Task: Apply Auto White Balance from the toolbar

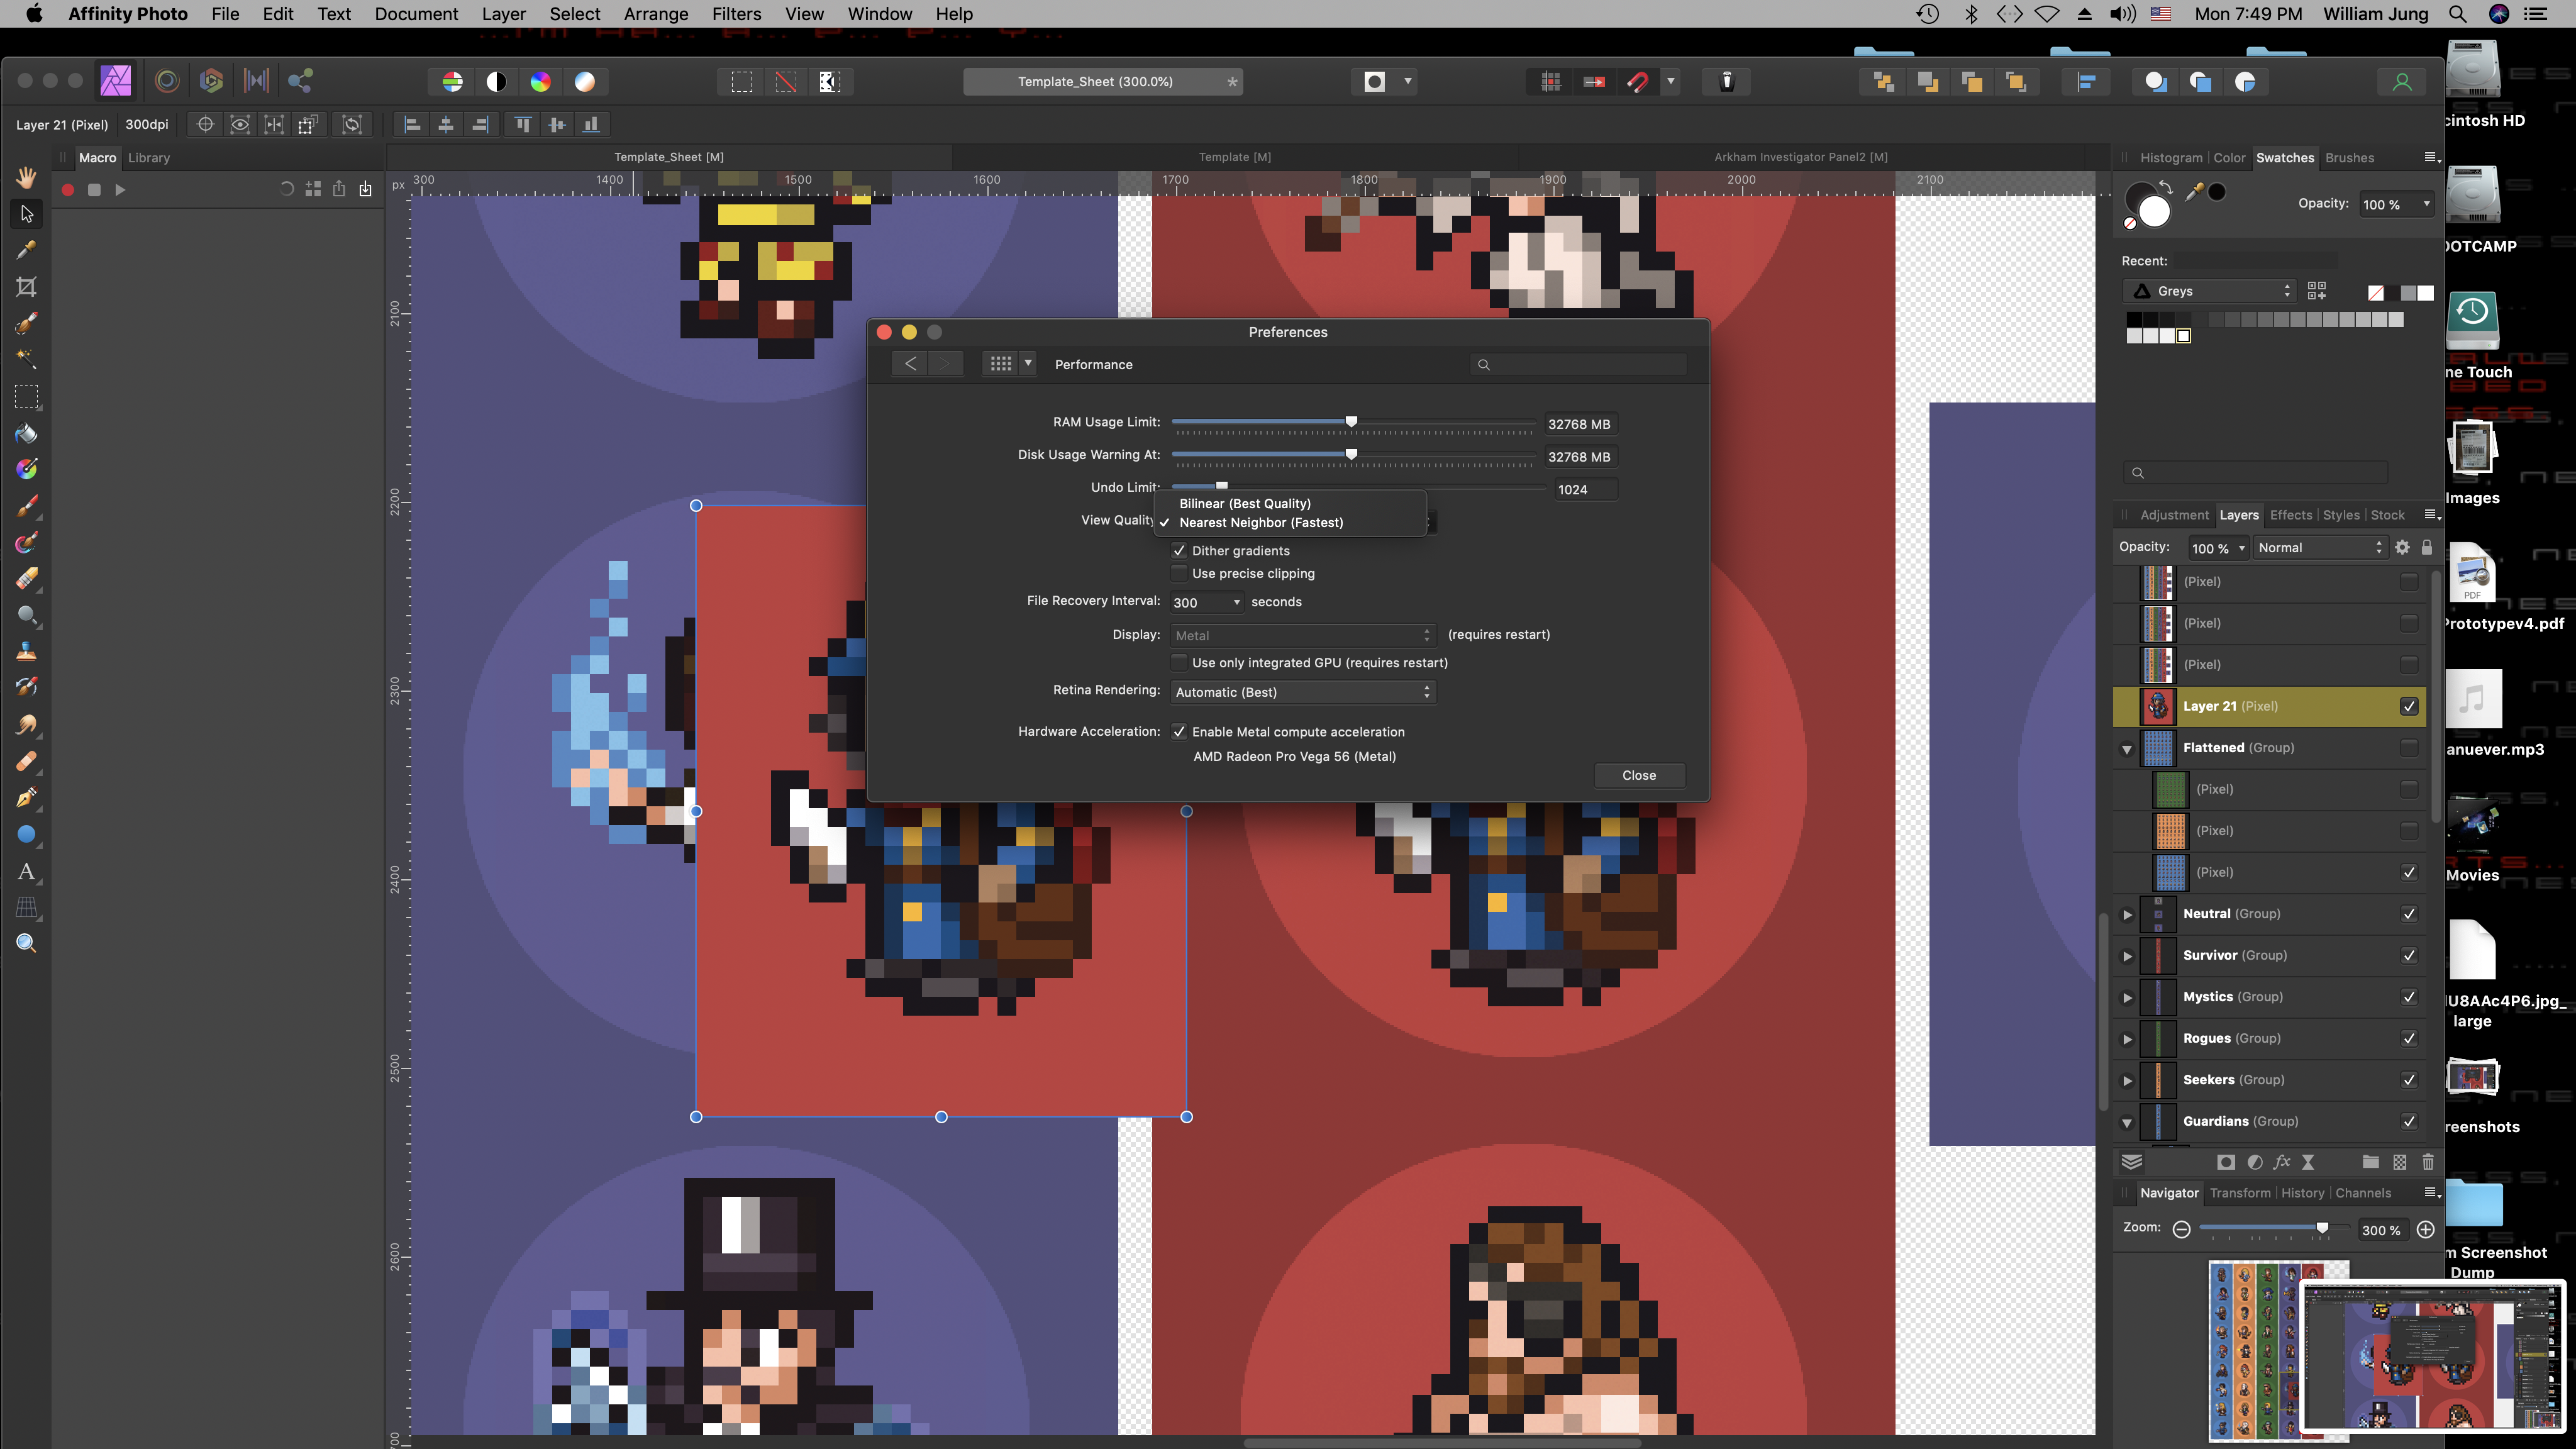Action: tap(585, 82)
